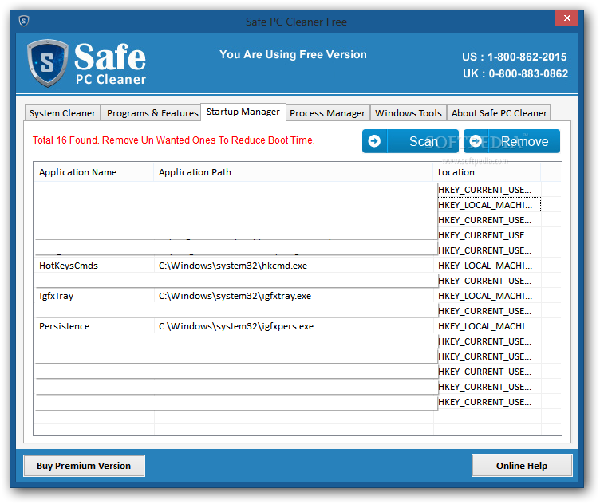Sort by the Application Name column header

93,172
